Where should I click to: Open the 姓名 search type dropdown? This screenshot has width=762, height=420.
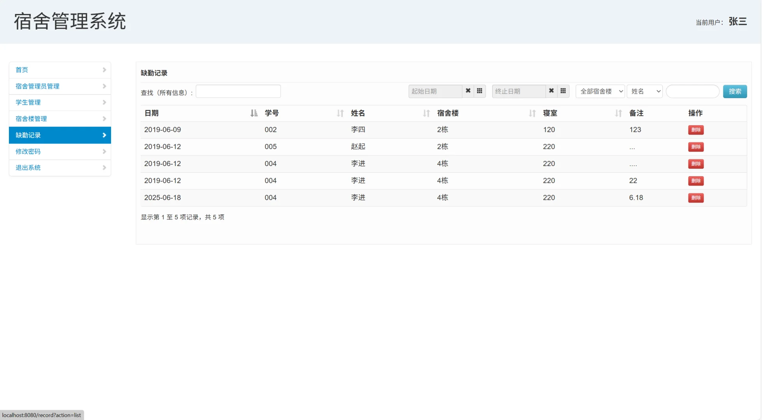click(644, 91)
